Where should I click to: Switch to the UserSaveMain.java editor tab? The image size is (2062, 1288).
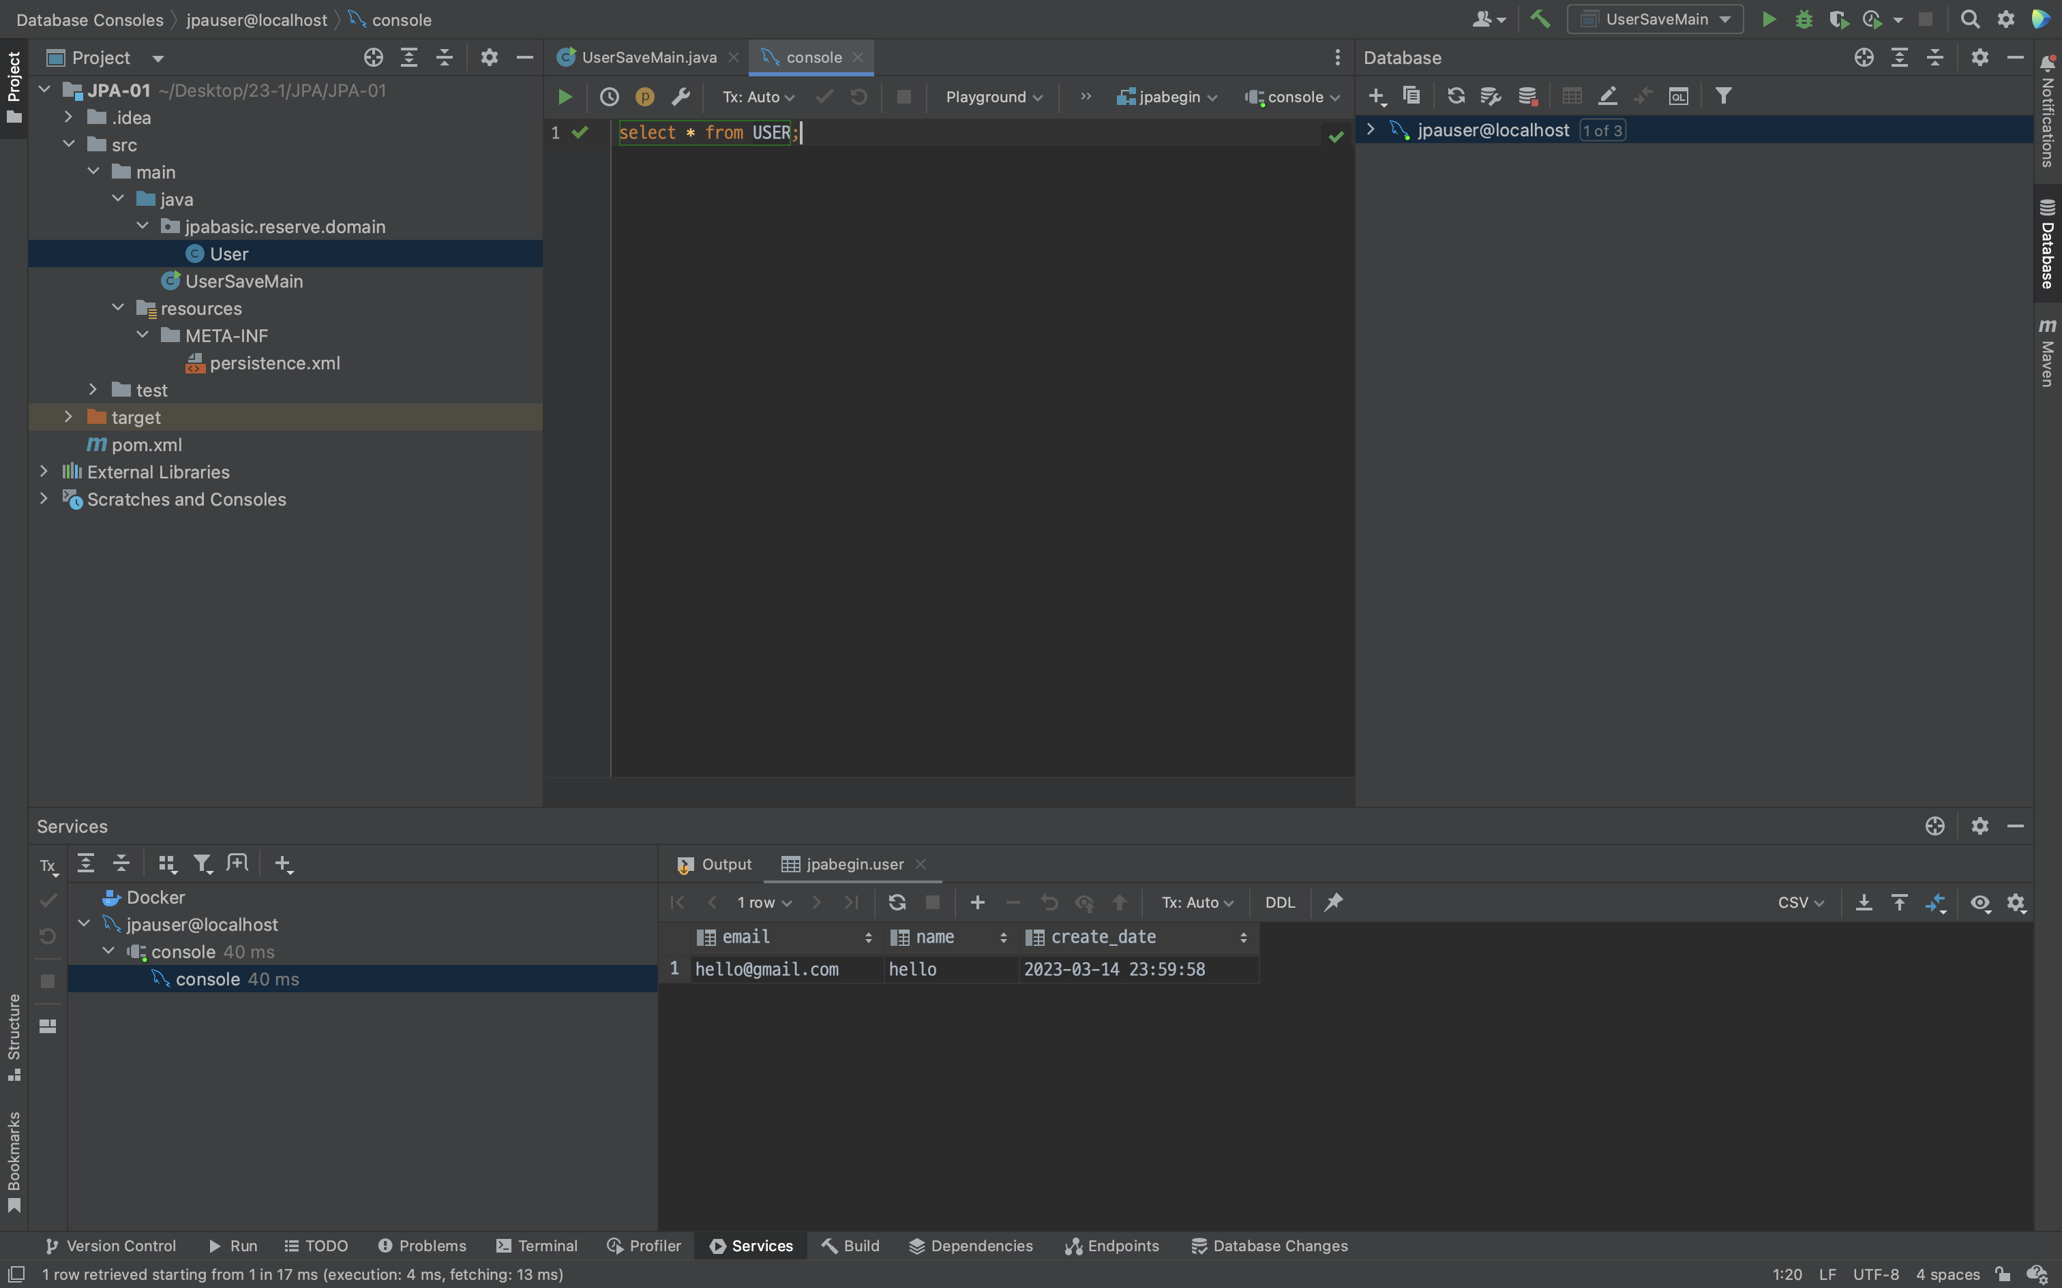pos(648,57)
